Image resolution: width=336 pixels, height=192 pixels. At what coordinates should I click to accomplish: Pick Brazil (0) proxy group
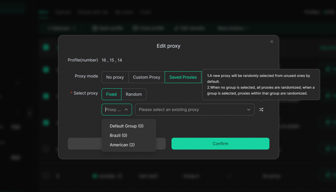point(118,135)
